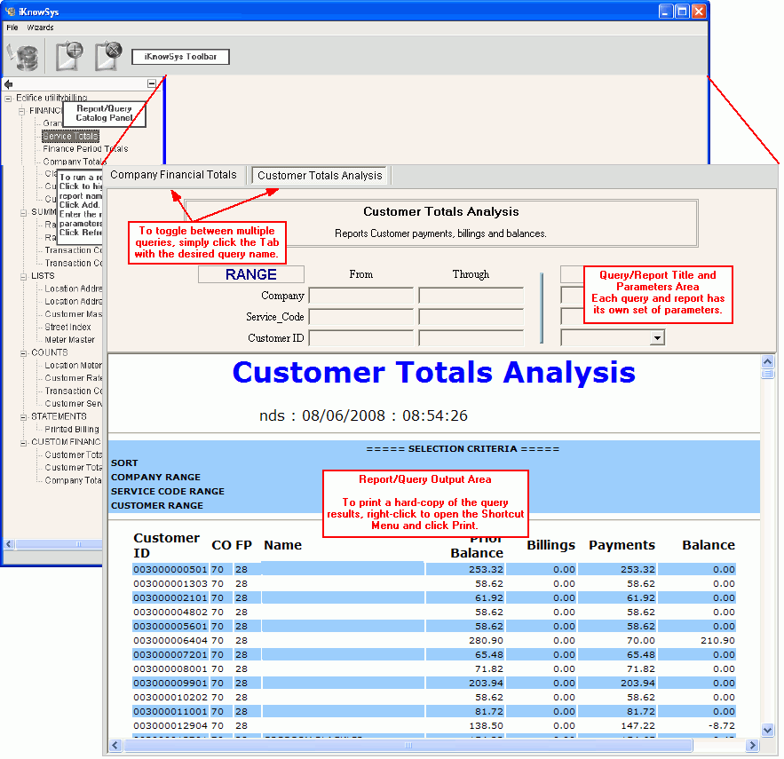Collapse the STATEMENTS tree group
Screen dimensions: 784x759
click(x=23, y=416)
